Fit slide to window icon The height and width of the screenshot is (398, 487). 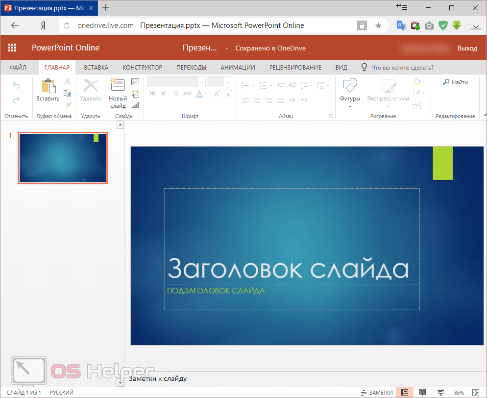click(476, 393)
